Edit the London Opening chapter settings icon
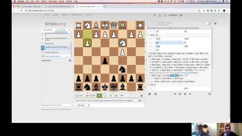This screenshot has width=242, height=136. click(69, 53)
